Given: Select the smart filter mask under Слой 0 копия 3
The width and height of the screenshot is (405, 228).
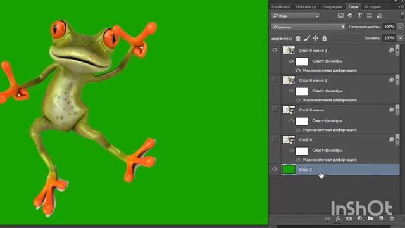Looking at the screenshot, I should pos(301,61).
